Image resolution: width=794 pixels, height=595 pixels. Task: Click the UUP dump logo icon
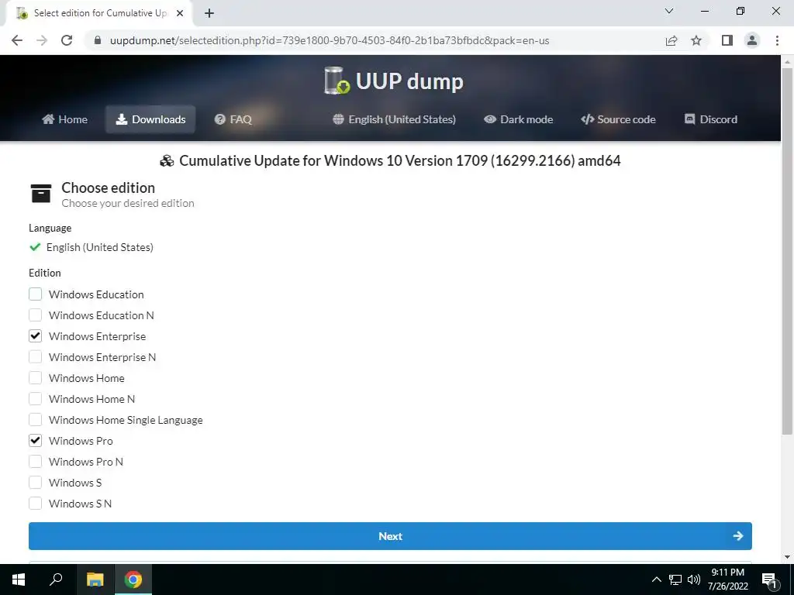coord(337,81)
